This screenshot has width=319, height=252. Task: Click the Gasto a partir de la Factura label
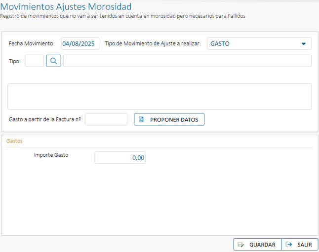pyautogui.click(x=45, y=119)
